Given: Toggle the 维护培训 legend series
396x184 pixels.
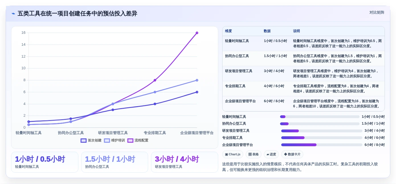Looking at the screenshot, I should (114, 140).
